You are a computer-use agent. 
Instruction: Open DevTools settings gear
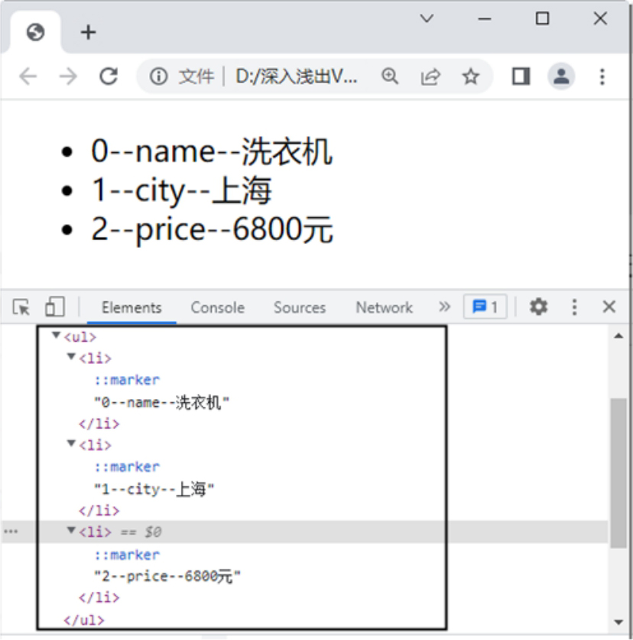click(x=539, y=307)
